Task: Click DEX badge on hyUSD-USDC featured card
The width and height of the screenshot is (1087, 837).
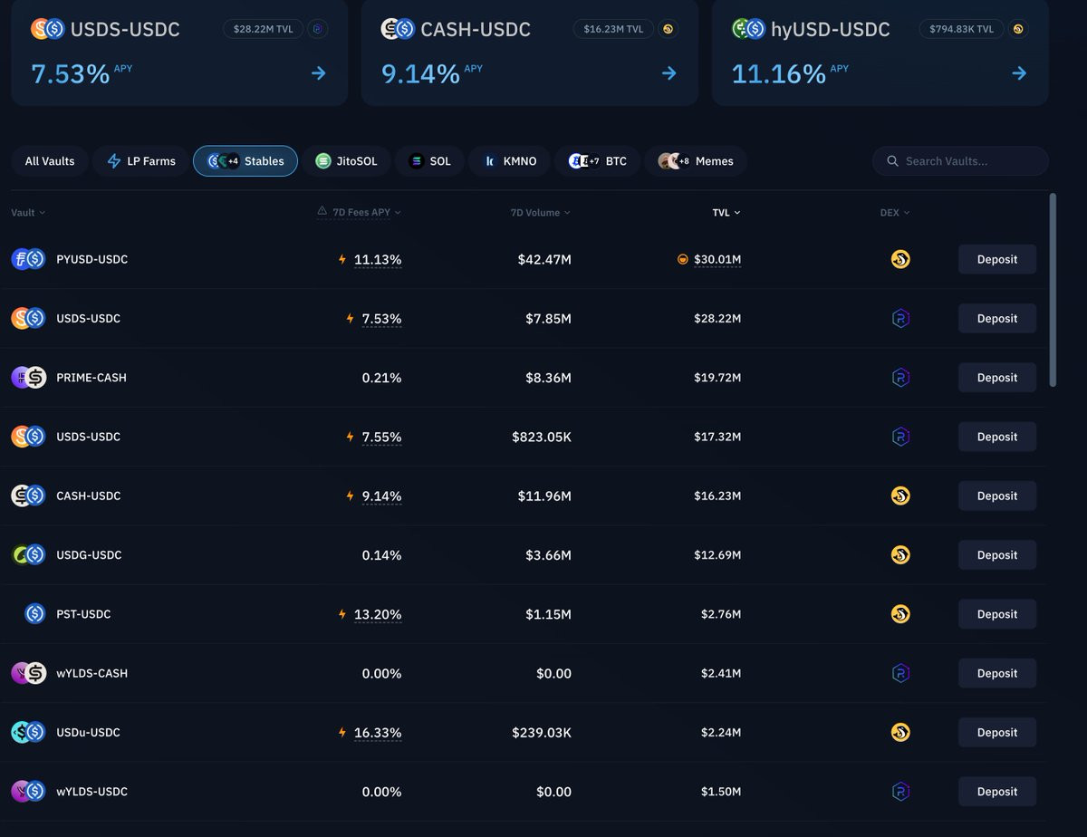Action: (1018, 29)
